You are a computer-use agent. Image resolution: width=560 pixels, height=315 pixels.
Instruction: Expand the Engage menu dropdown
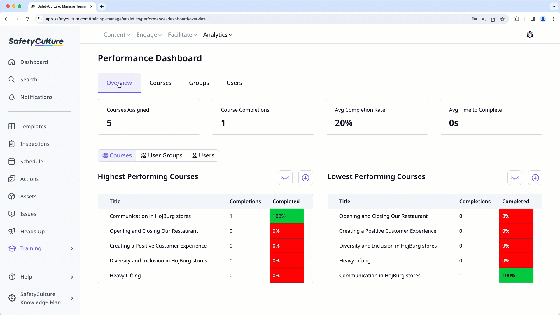(149, 35)
